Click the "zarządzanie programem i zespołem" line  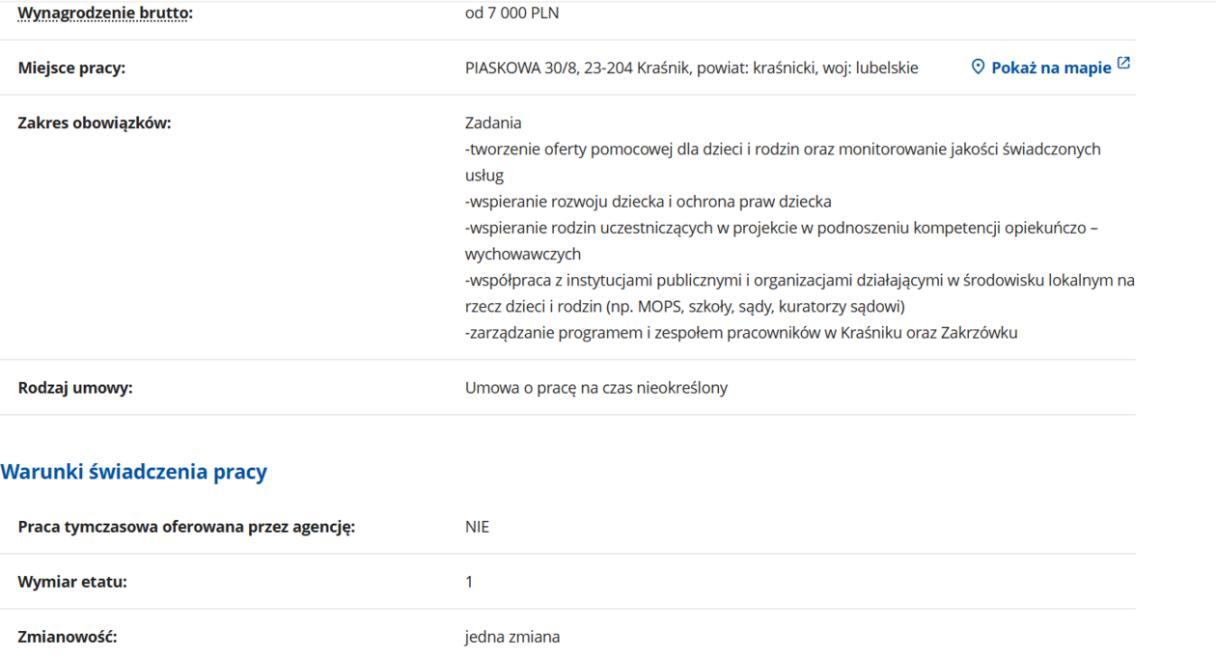click(740, 333)
